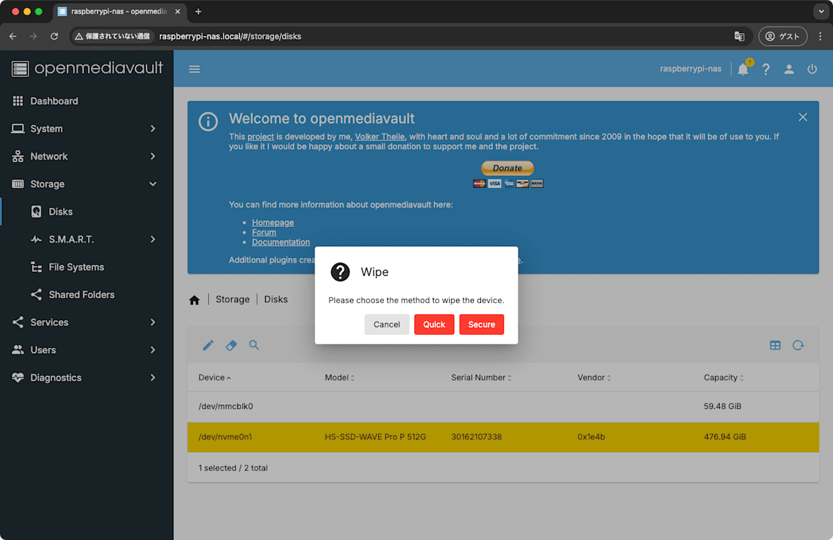Choose Secure wipe method
Screen dimensions: 833x540
tap(481, 324)
